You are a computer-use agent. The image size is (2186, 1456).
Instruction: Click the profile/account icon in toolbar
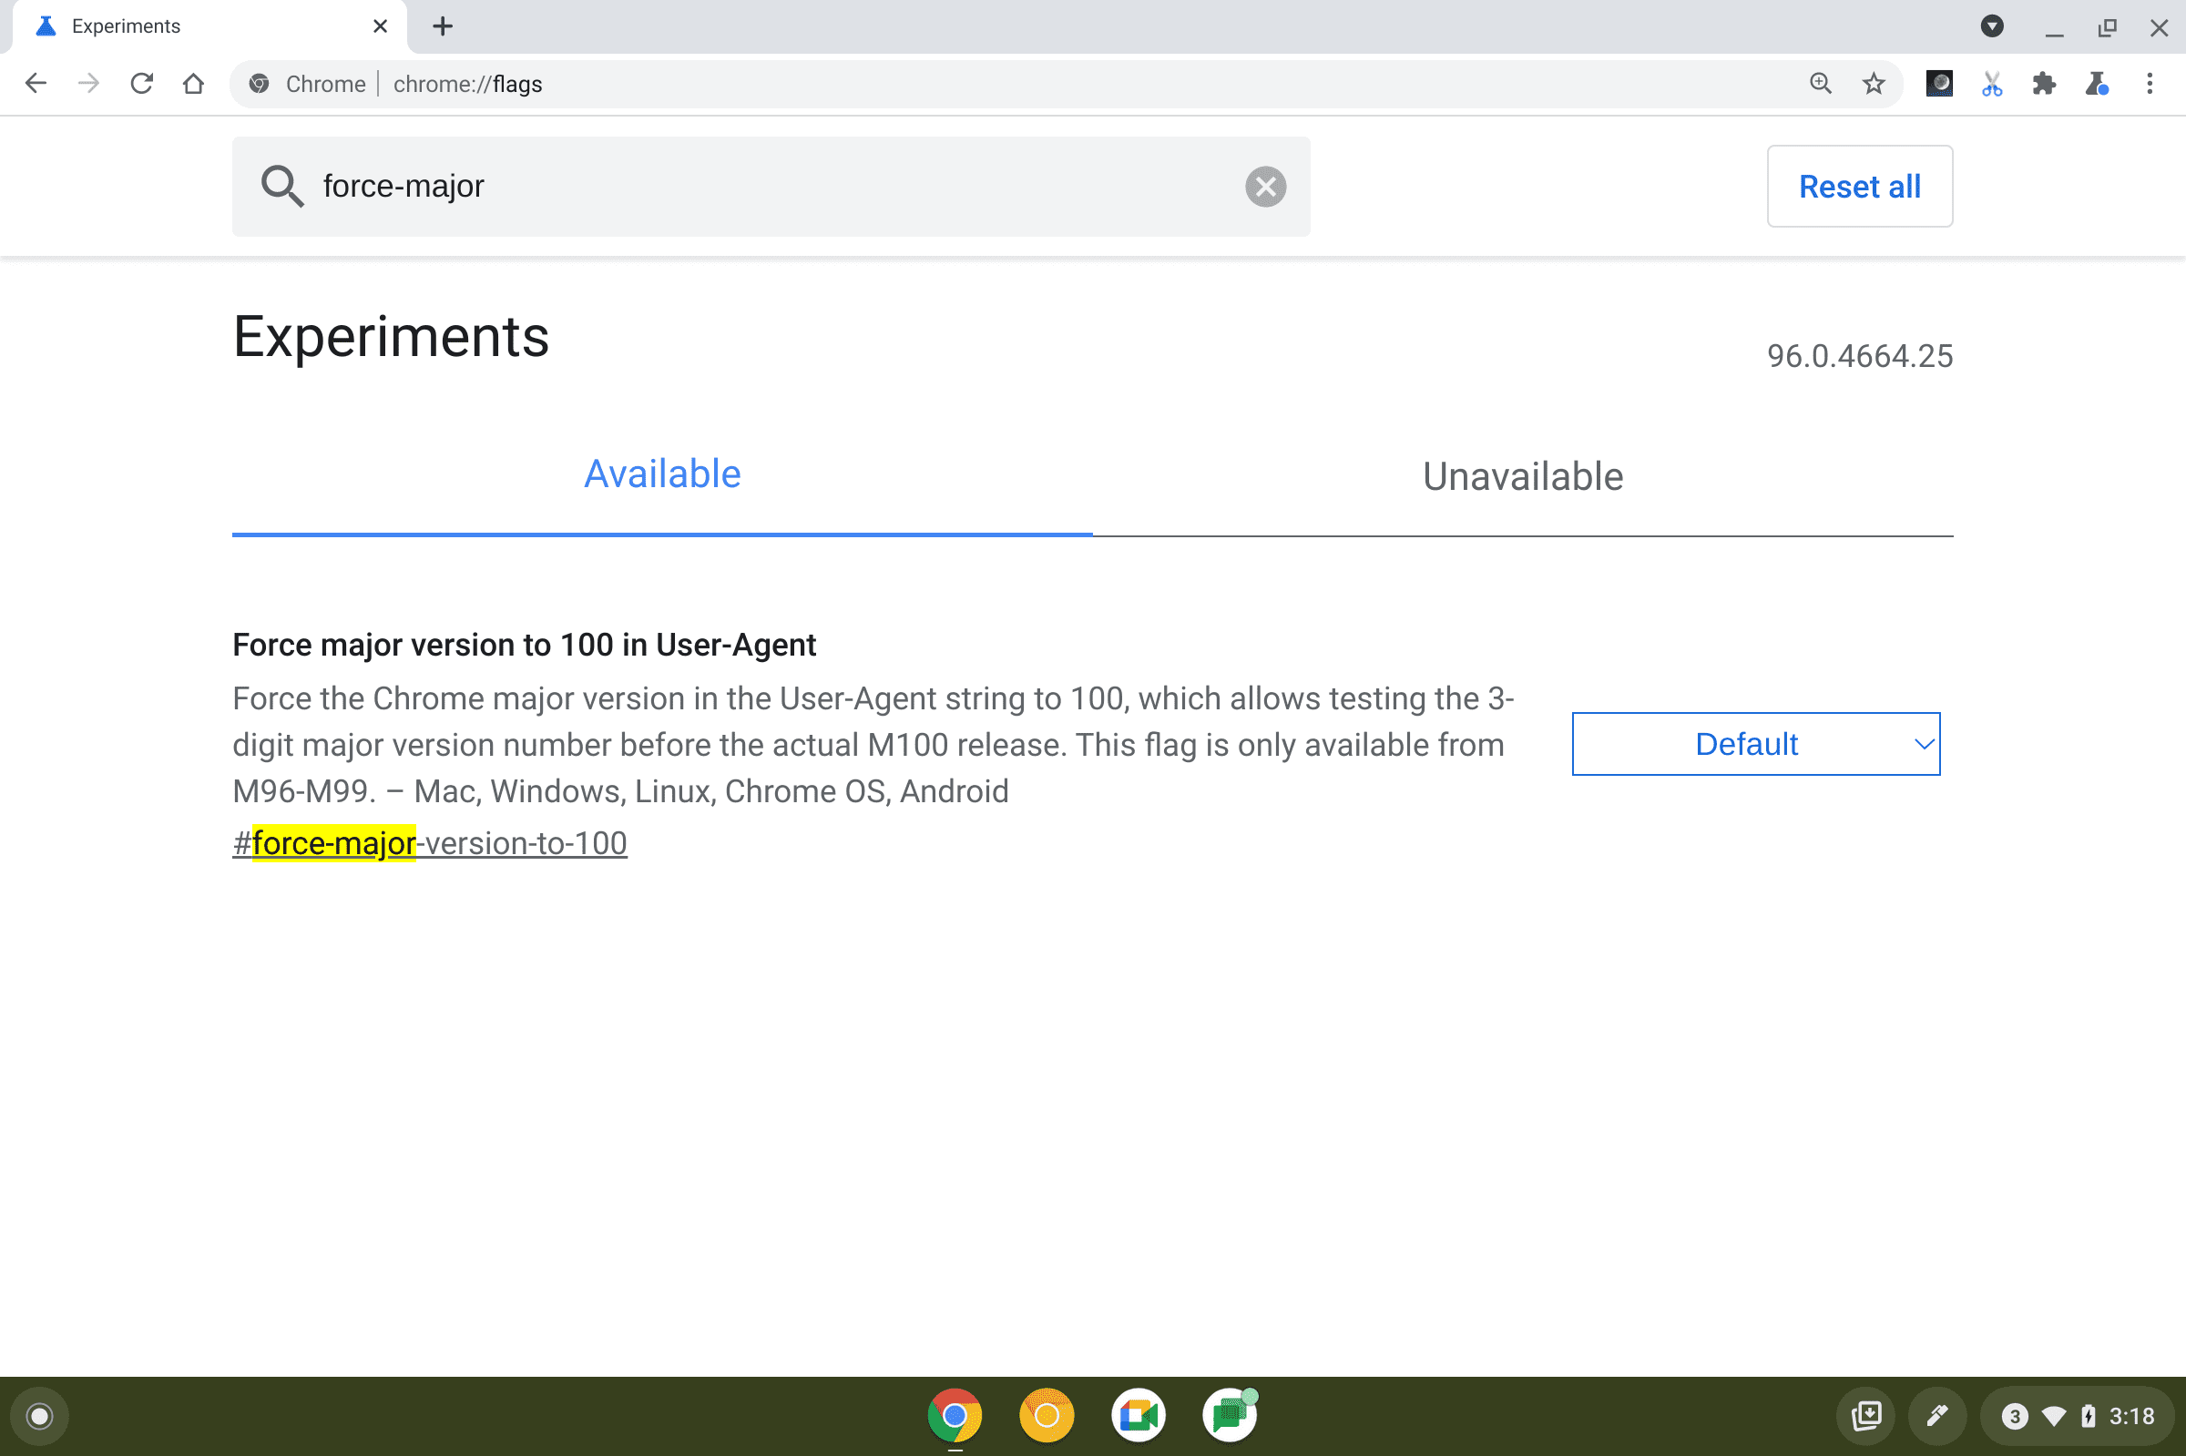[x=1937, y=83]
